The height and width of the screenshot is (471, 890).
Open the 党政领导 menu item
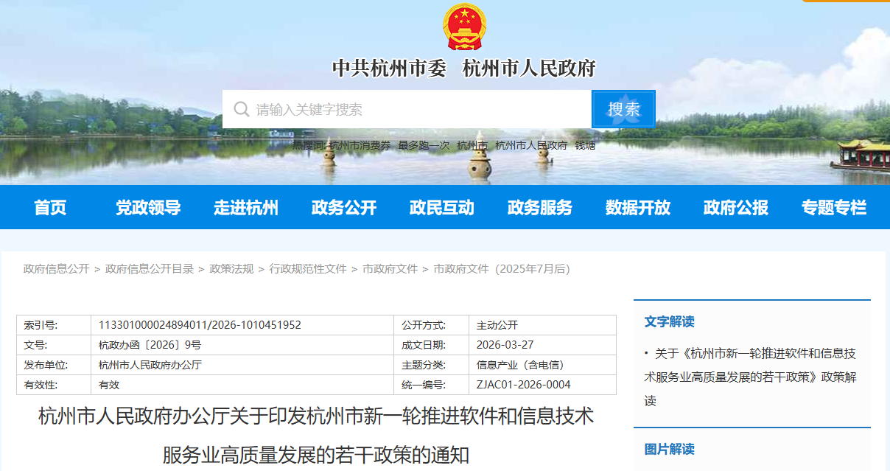click(148, 208)
